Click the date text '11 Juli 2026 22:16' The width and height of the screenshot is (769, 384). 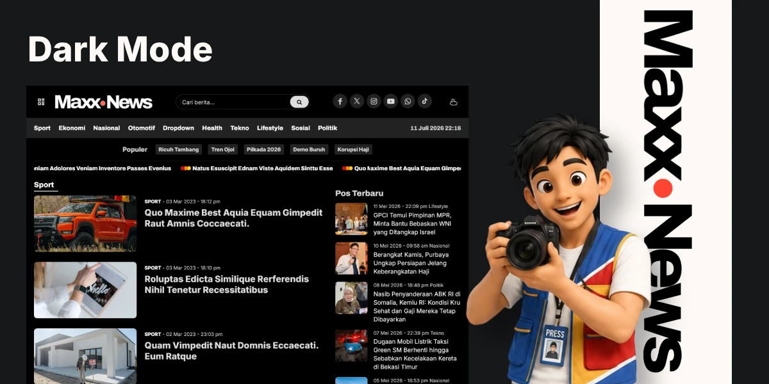coord(436,128)
